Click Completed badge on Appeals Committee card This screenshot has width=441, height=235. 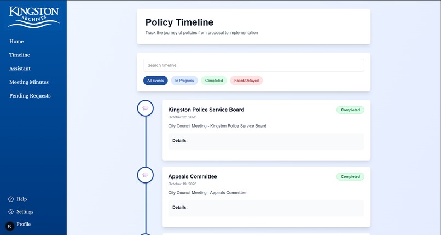coord(350,177)
